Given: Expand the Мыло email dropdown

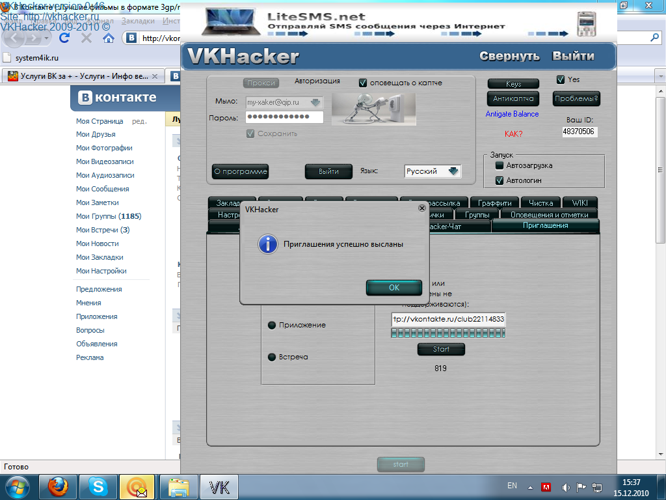Looking at the screenshot, I should 315,102.
